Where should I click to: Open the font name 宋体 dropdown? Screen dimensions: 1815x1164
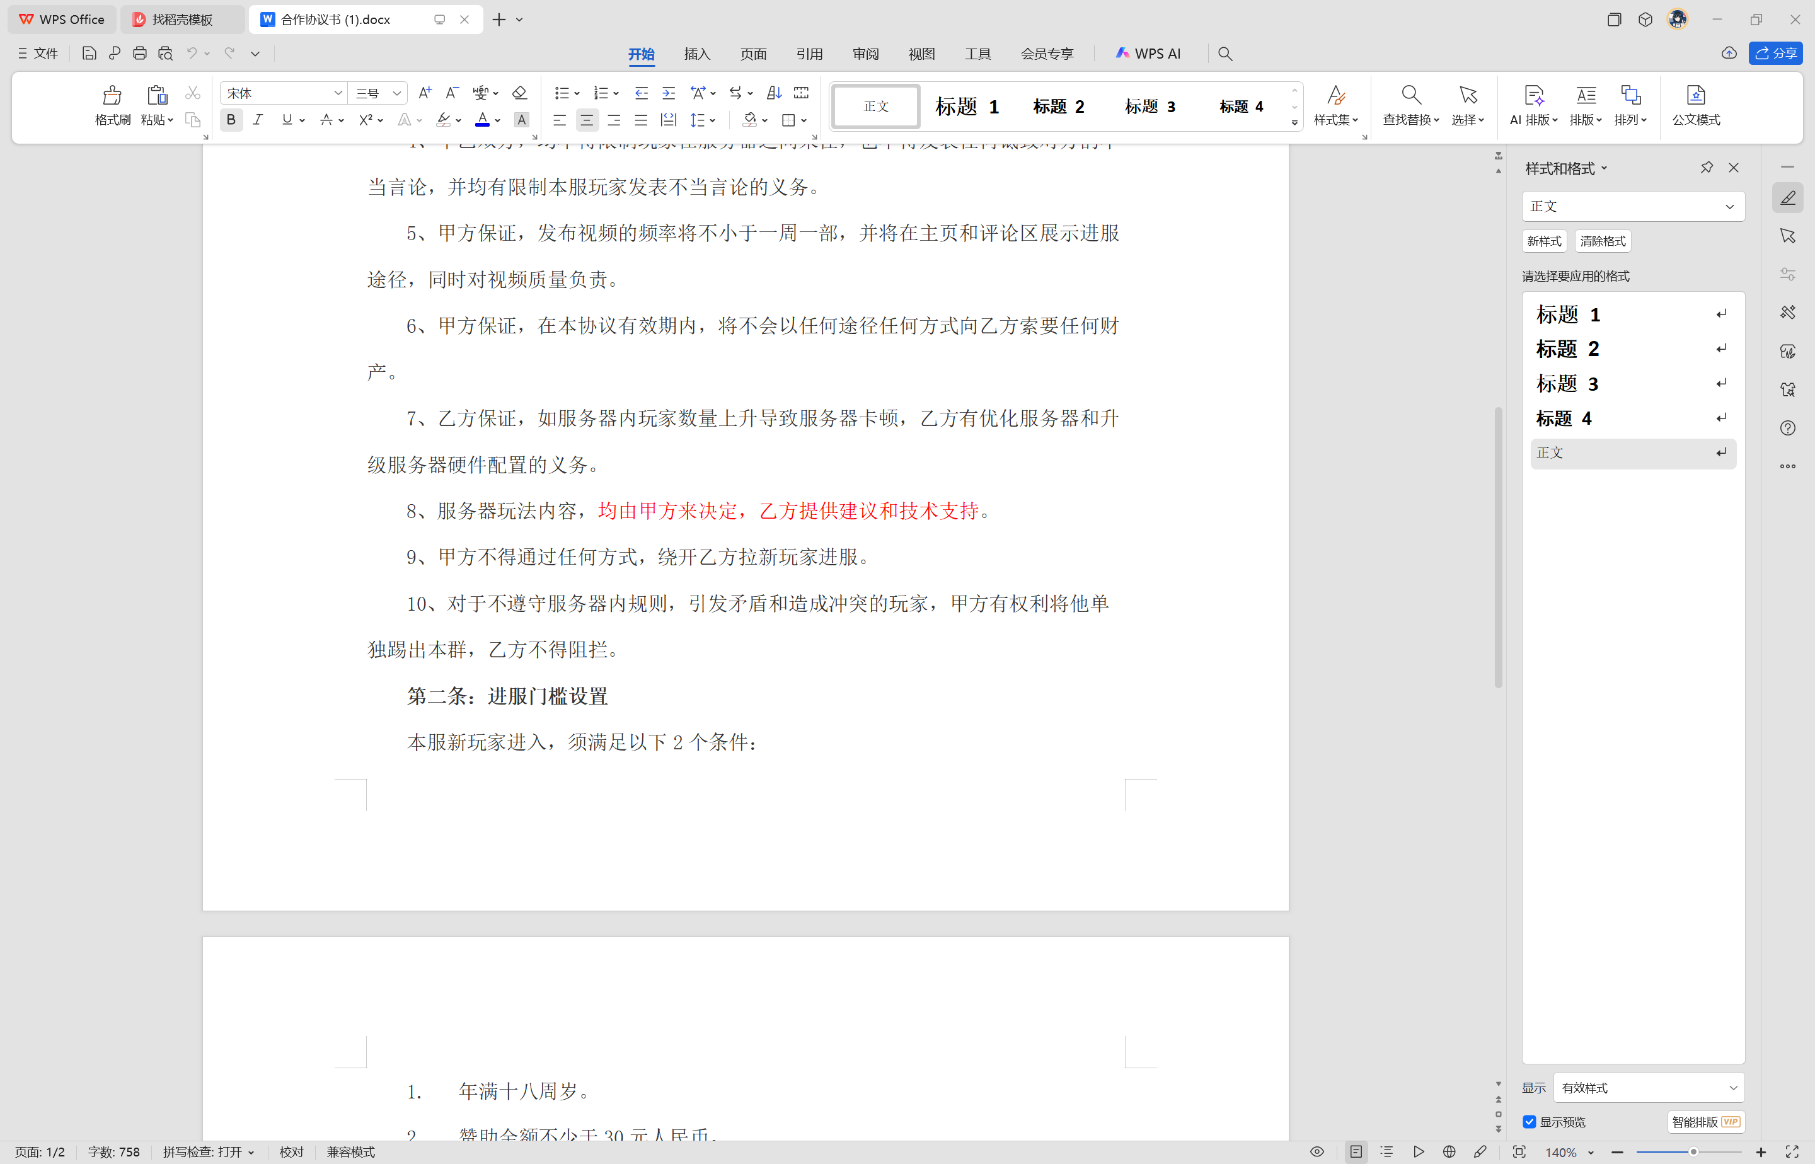(x=338, y=93)
